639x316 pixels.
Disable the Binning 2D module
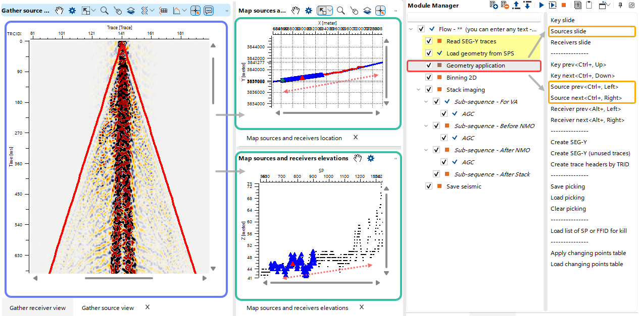[429, 77]
